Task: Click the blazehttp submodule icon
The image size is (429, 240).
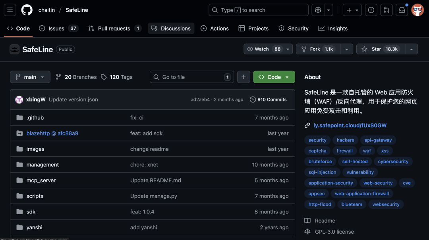Action: (19, 133)
